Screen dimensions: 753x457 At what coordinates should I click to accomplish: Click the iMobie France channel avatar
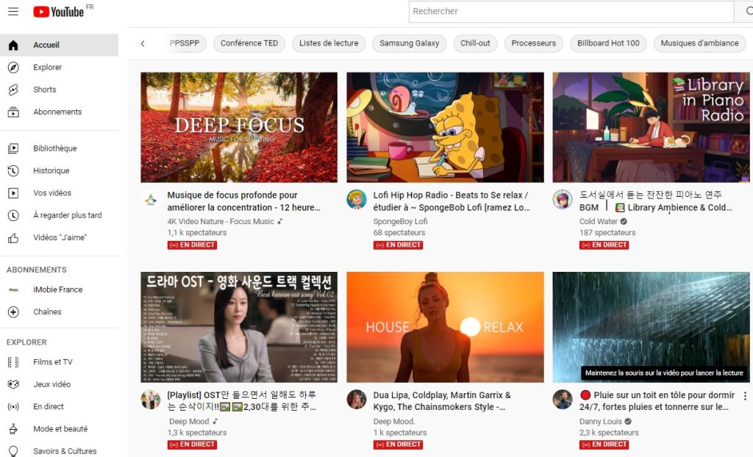(13, 289)
